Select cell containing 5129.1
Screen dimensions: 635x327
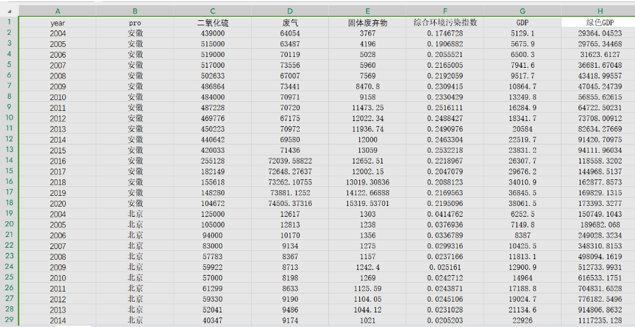[522, 33]
